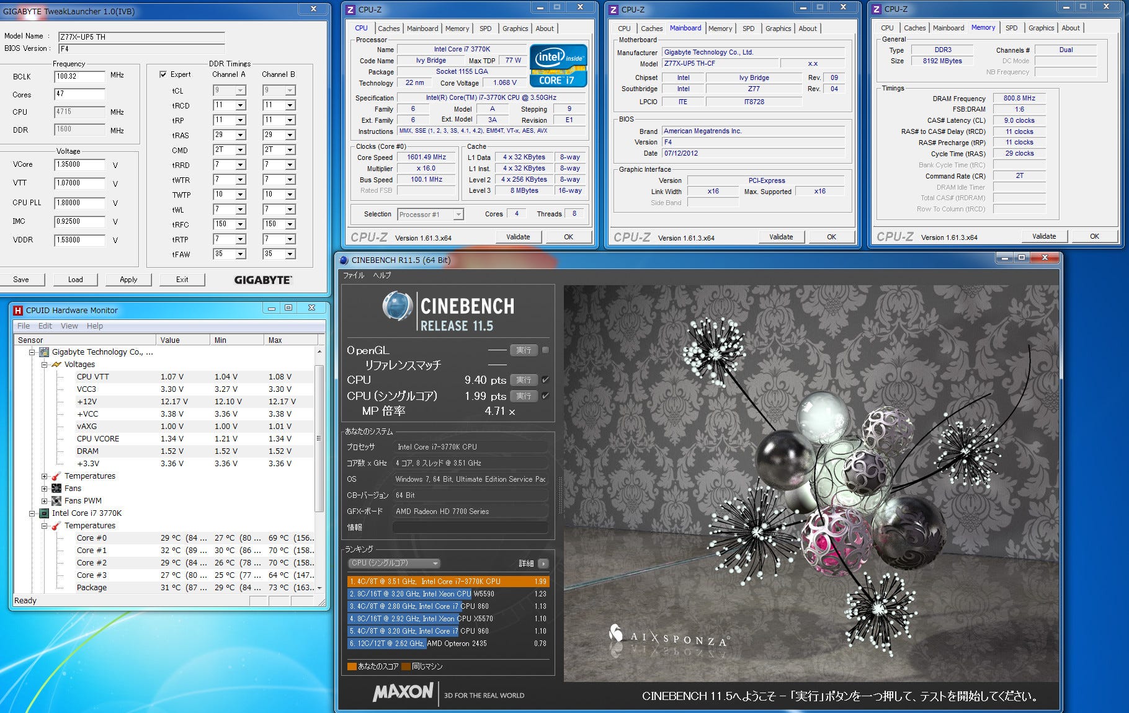
Task: Click the CPU-Z Z icon in Mainboard window
Action: pos(614,9)
